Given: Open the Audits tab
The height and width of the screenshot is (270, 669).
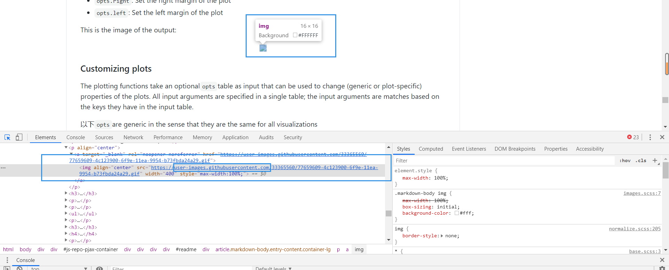Looking at the screenshot, I should (x=266, y=137).
